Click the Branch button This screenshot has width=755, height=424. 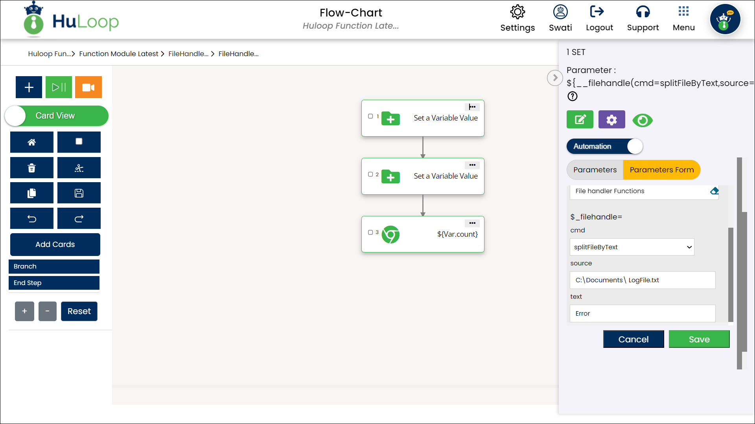(54, 267)
